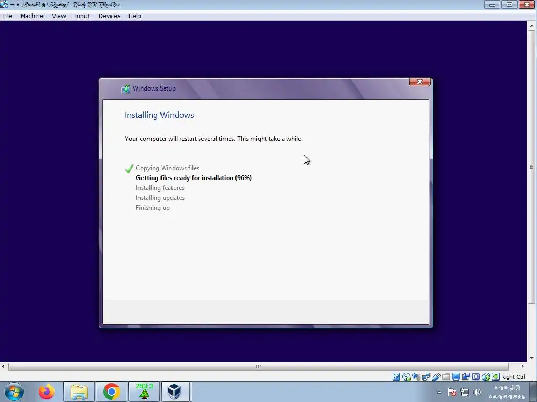The height and width of the screenshot is (402, 537).
Task: Open Google Chrome from the taskbar
Action: (x=111, y=392)
